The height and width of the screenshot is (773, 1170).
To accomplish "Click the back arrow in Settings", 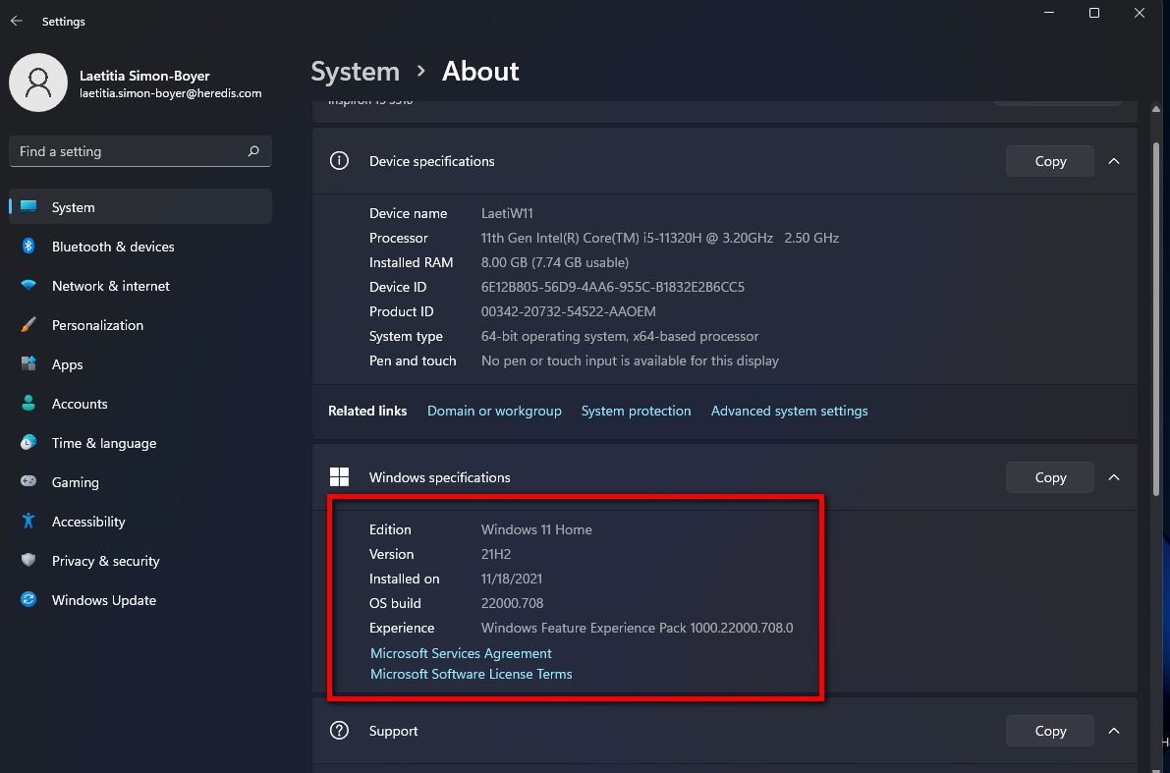I will [x=17, y=22].
